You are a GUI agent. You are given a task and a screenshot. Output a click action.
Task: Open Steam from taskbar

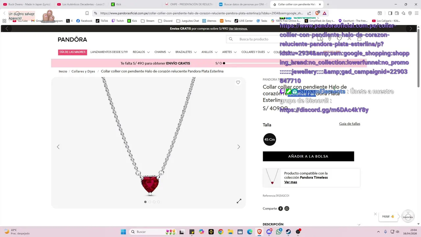pyautogui.click(x=288, y=232)
